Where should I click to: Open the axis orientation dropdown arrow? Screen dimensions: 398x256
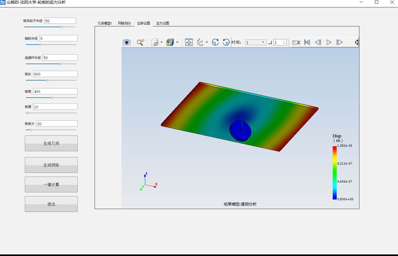click(207, 42)
